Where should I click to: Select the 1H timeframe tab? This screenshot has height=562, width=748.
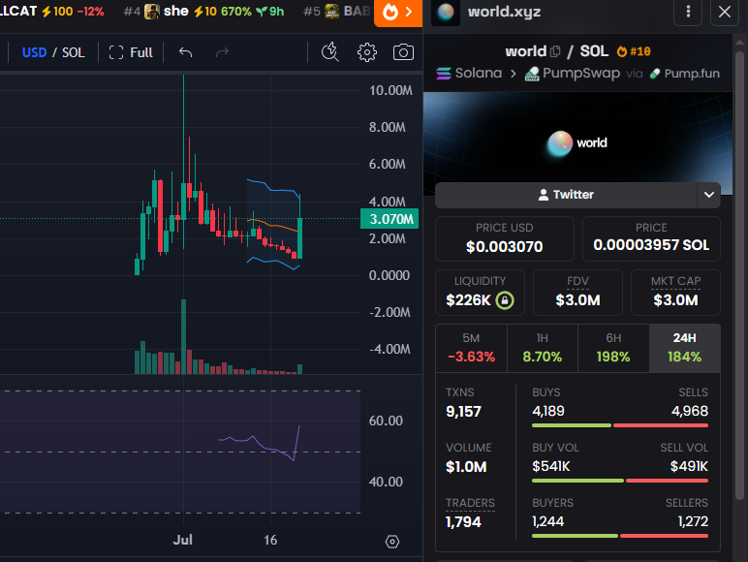[543, 348]
